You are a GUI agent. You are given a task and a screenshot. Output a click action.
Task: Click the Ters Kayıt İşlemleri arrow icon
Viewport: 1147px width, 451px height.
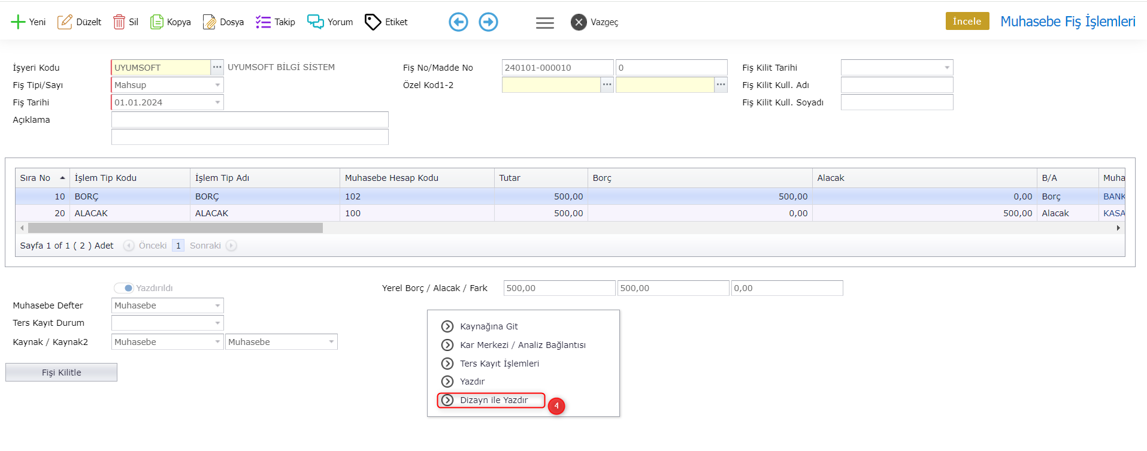[x=447, y=364]
